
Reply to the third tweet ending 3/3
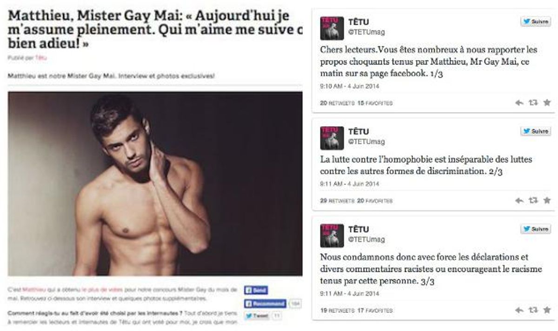[x=519, y=310]
